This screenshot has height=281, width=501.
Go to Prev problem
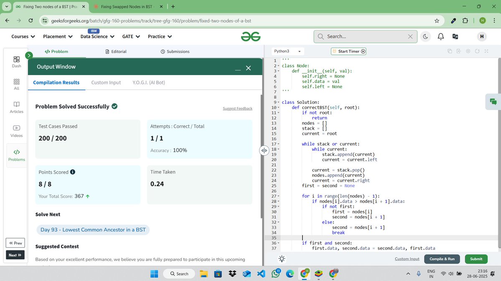tap(15, 243)
